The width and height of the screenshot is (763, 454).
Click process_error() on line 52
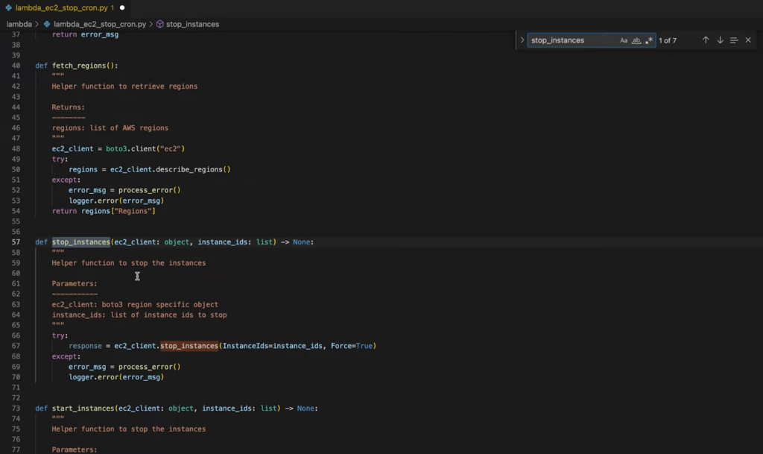[149, 190]
